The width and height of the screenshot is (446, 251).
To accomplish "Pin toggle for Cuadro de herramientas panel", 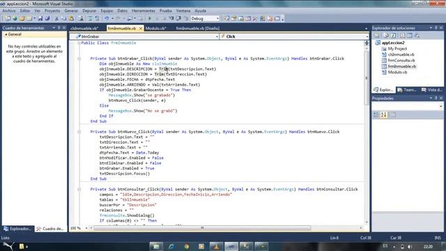I will (x=59, y=28).
